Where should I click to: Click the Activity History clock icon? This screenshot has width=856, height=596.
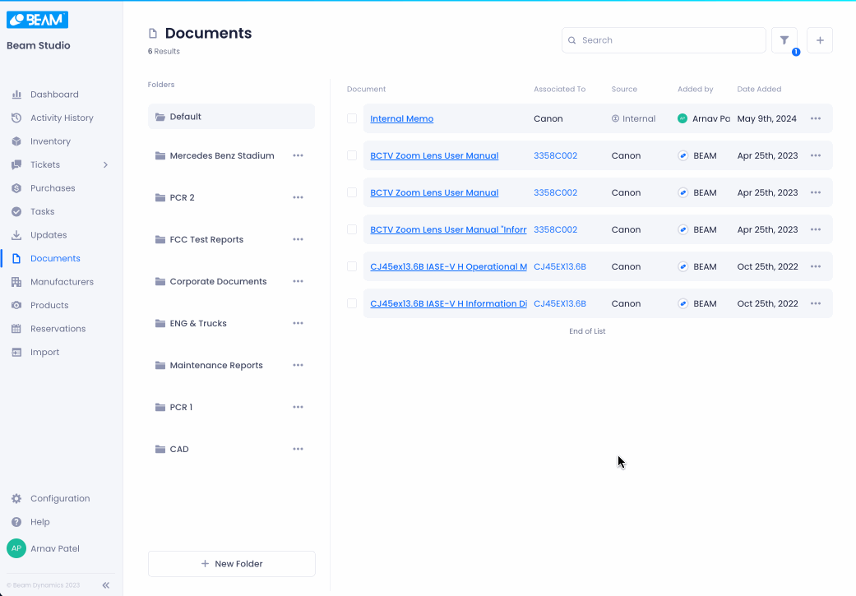pyautogui.click(x=16, y=118)
